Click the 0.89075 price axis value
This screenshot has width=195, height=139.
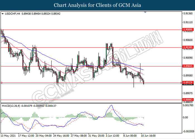click(188, 93)
